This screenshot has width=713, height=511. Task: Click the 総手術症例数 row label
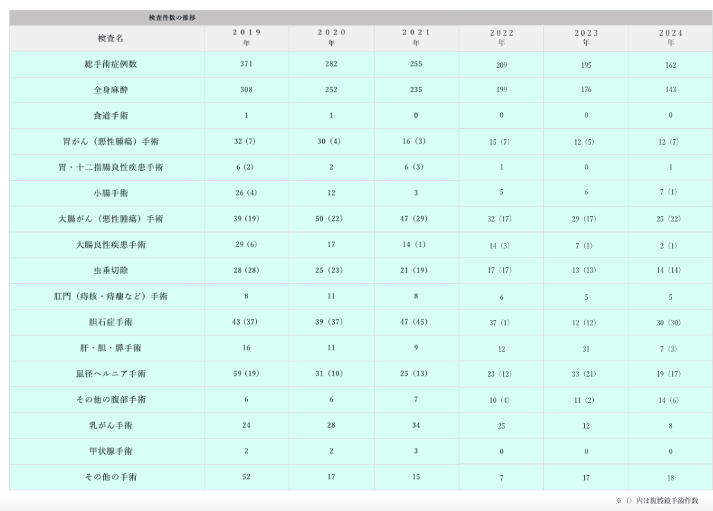click(x=110, y=64)
